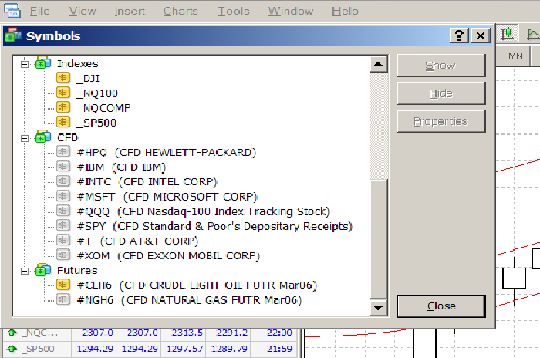Click the Futures group folder icon
This screenshot has width=540, height=358.
(x=43, y=270)
